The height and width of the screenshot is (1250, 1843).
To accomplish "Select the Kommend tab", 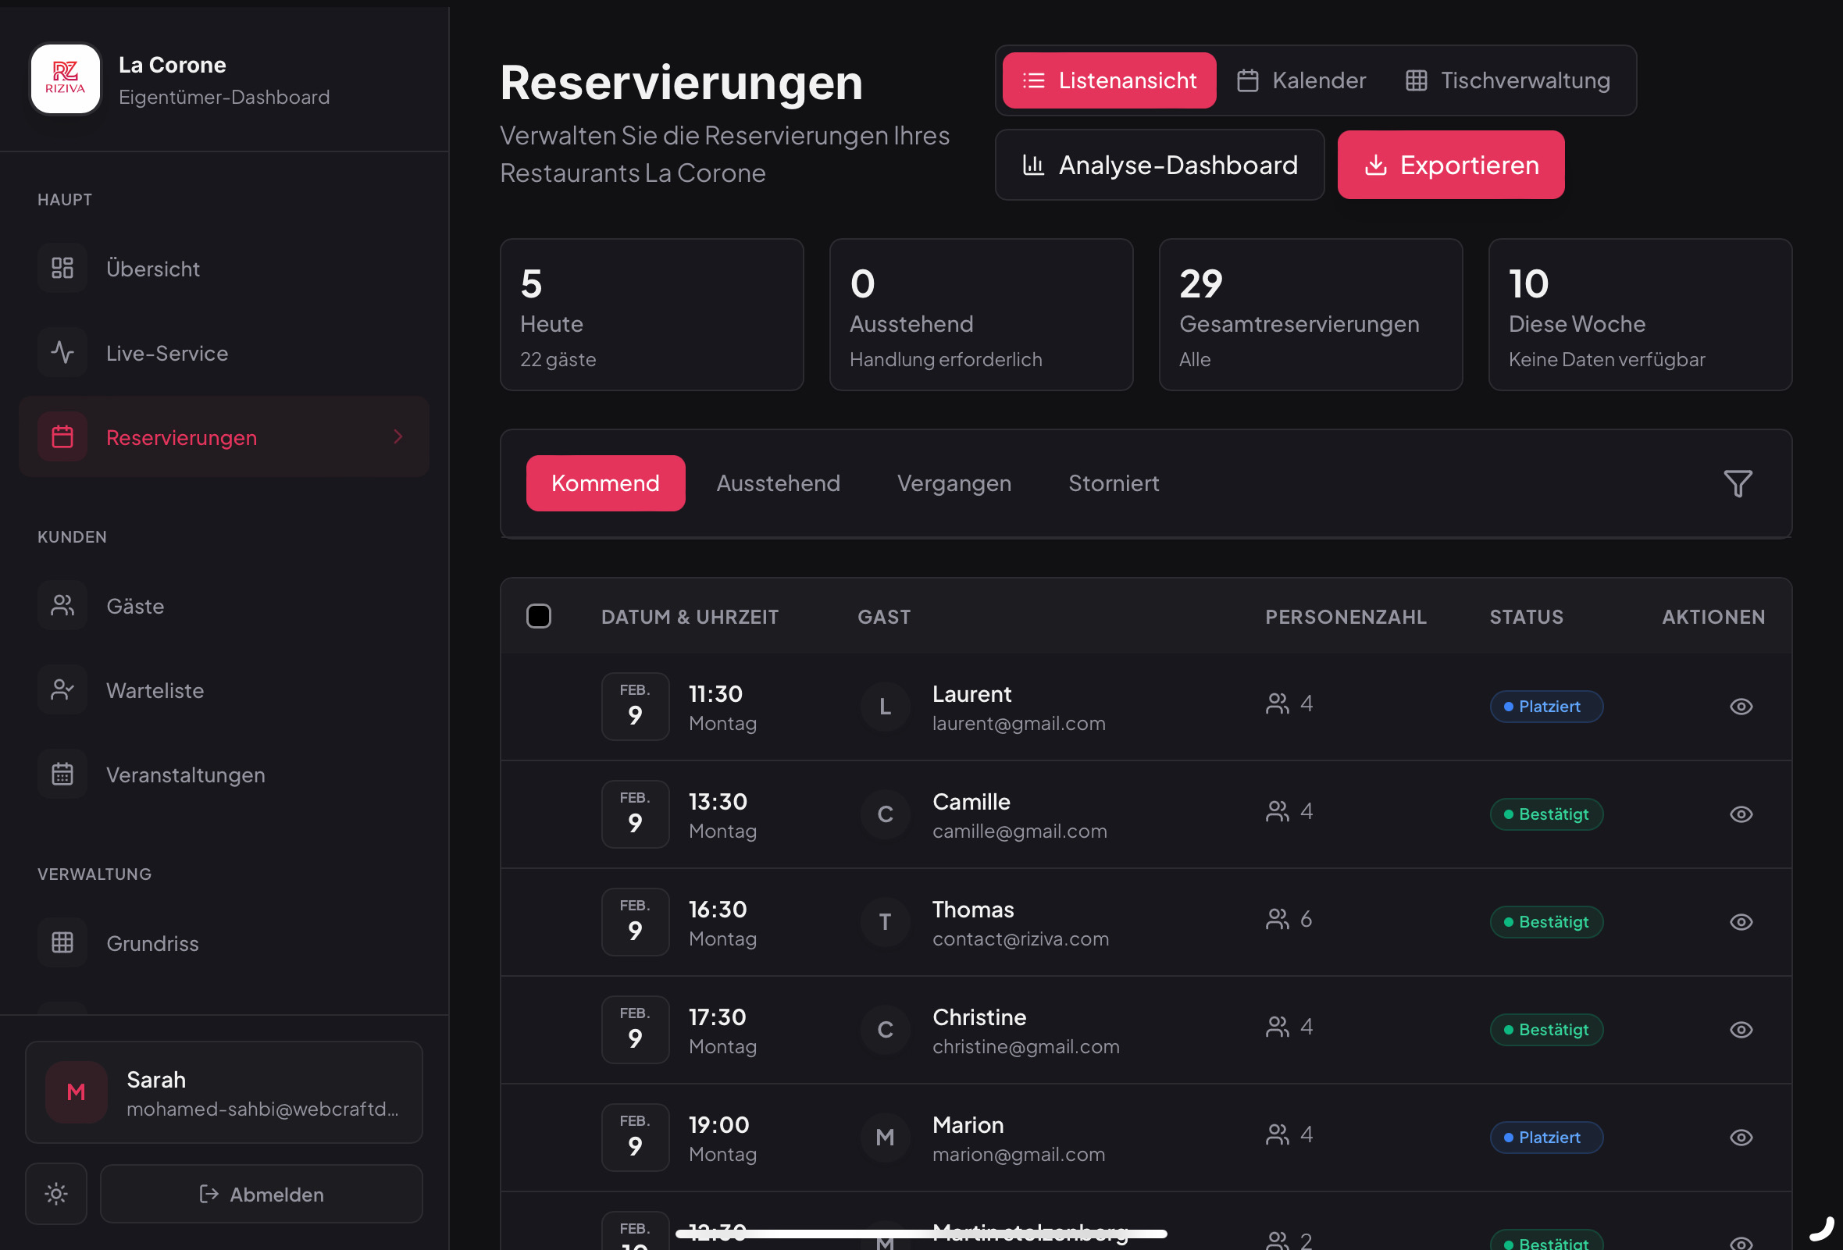I will point(605,483).
